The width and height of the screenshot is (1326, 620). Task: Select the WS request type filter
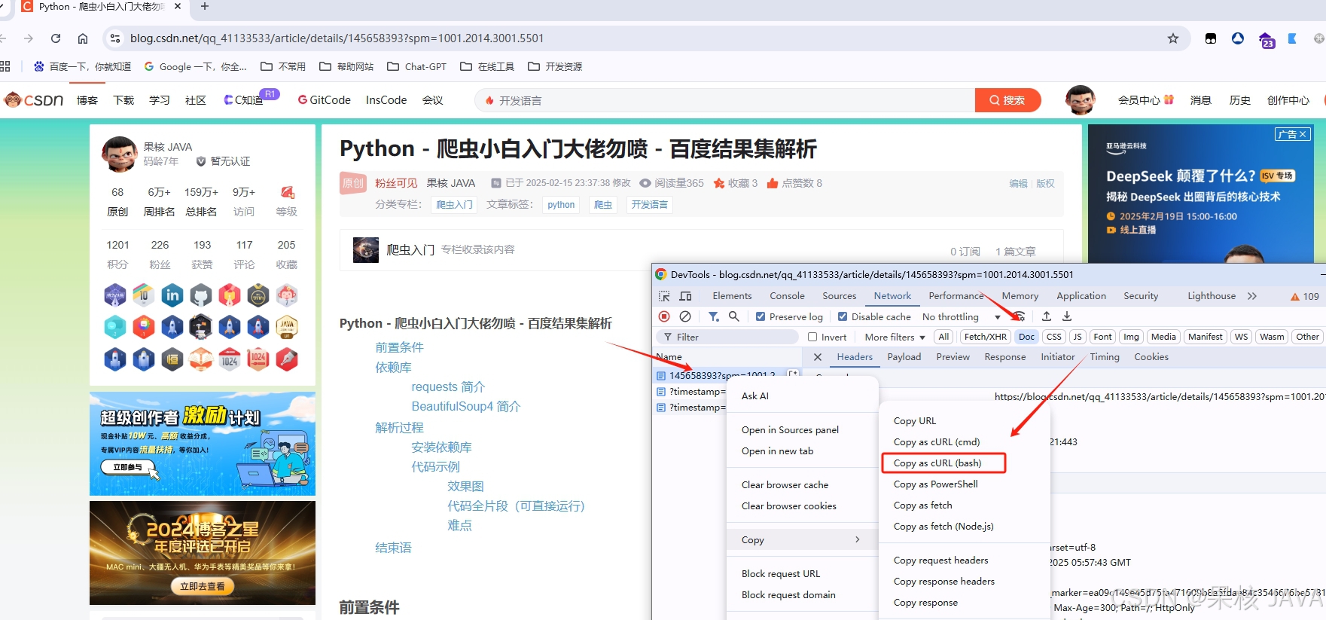pos(1242,337)
